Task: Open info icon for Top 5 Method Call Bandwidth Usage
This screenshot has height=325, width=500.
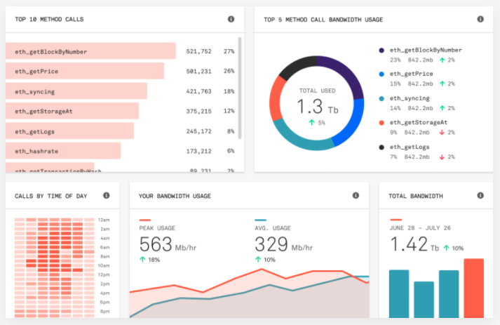Action: pyautogui.click(x=480, y=19)
